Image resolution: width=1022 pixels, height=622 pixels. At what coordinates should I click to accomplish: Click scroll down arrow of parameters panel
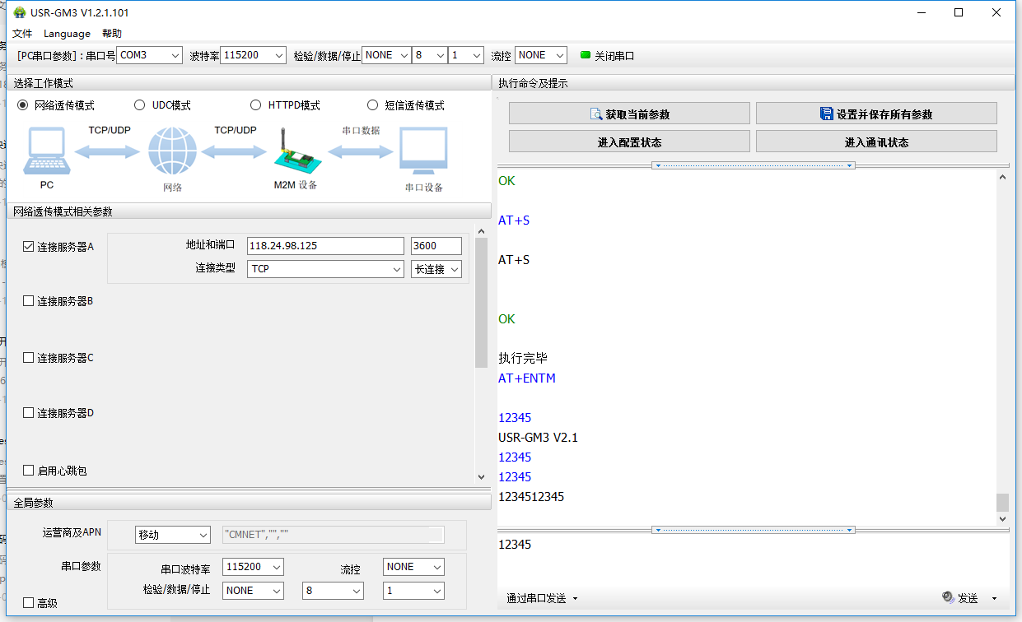click(482, 476)
